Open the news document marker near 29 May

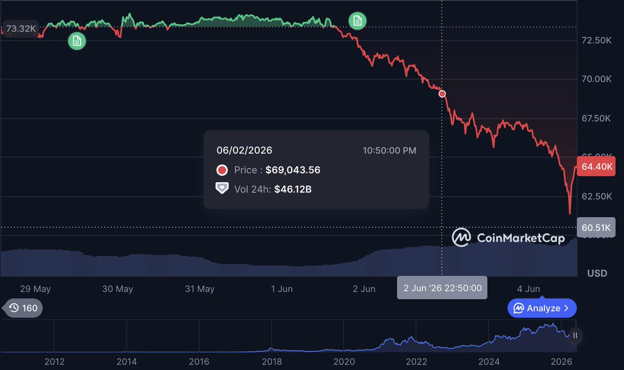(77, 41)
